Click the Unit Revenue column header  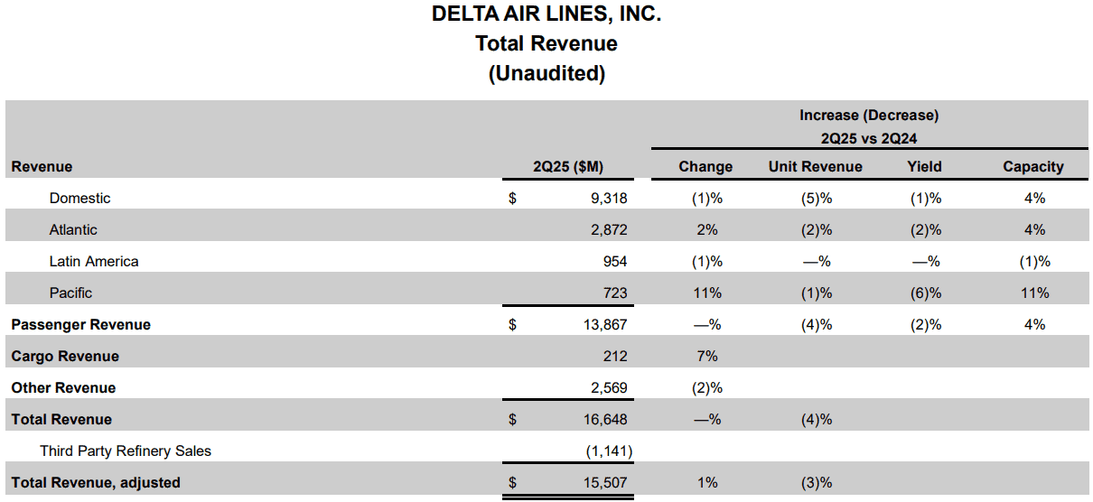[816, 166]
